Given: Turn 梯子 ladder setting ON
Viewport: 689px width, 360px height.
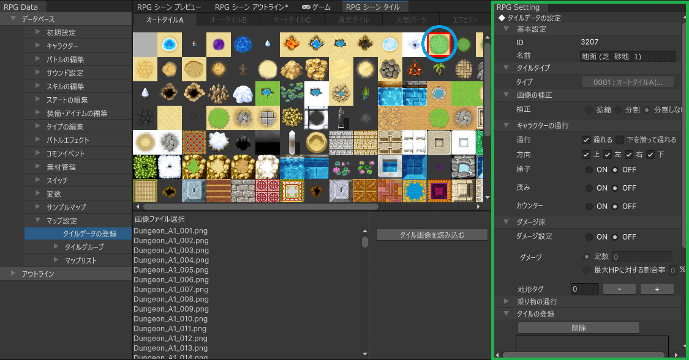Looking at the screenshot, I should click(x=589, y=169).
